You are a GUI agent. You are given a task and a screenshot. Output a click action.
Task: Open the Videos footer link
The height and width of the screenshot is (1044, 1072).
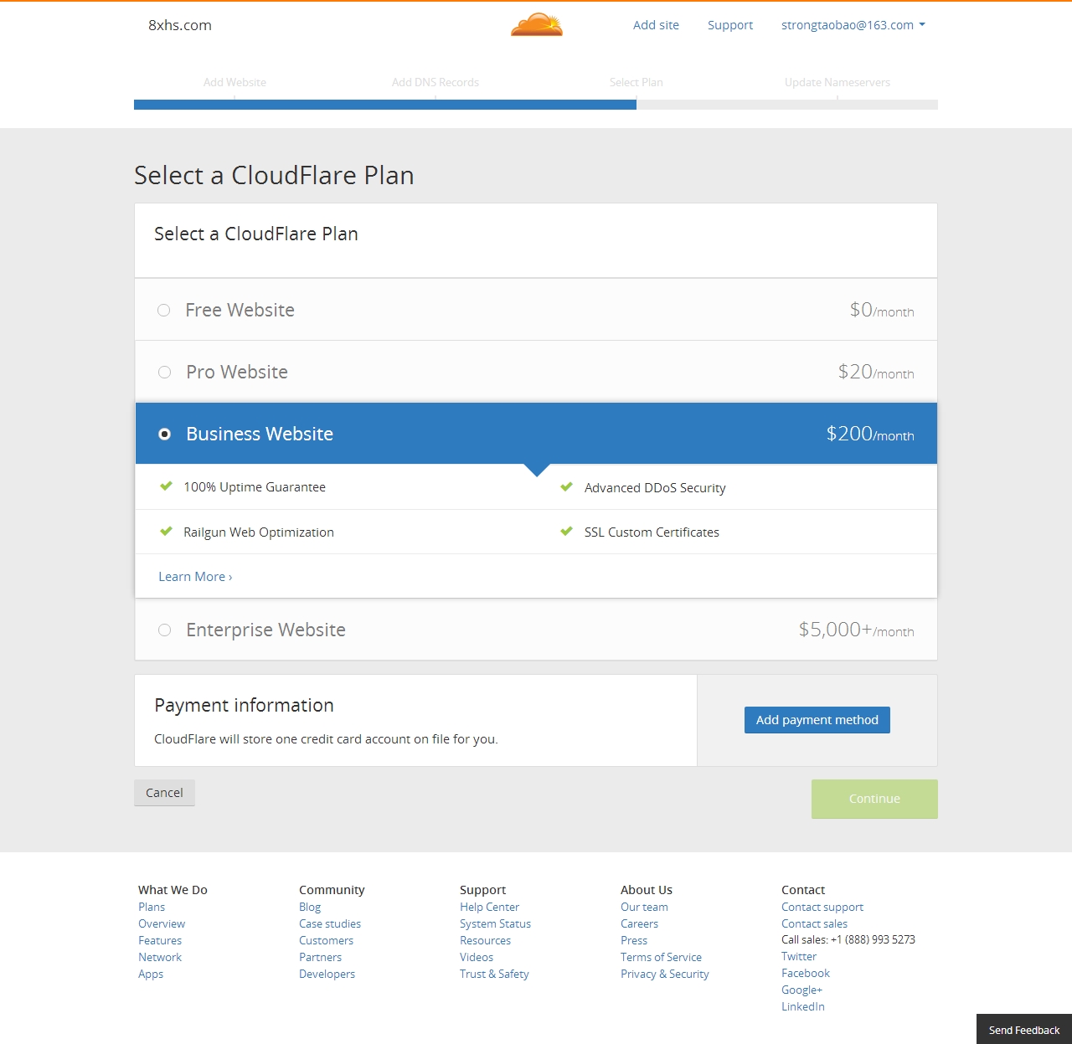click(477, 957)
